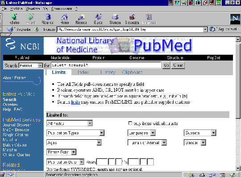Click the NCBI logo
The width and height of the screenshot is (241, 178).
(x=22, y=44)
